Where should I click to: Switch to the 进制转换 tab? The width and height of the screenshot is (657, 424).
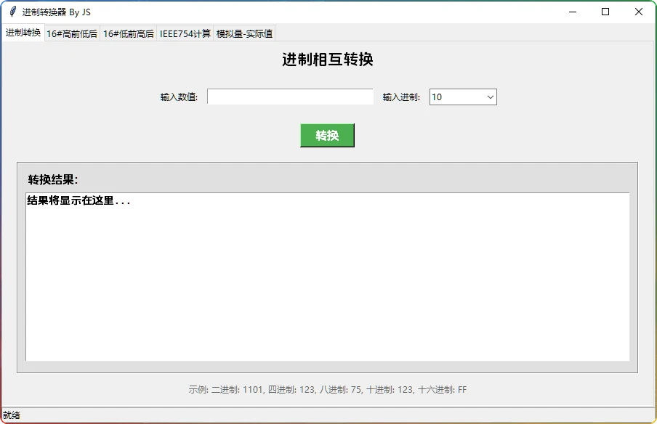[x=23, y=33]
